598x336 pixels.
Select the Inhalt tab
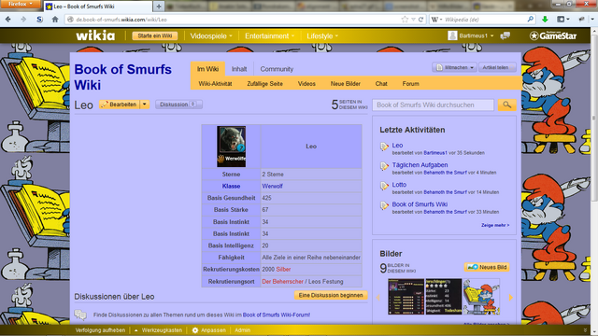pyautogui.click(x=239, y=69)
